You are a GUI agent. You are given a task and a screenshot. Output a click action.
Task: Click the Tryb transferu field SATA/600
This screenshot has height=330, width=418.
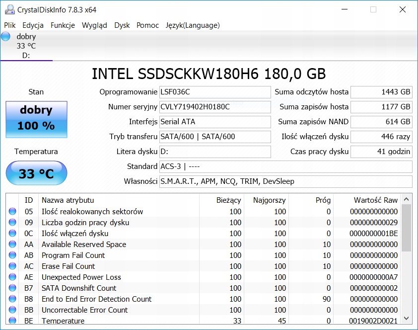(215, 137)
